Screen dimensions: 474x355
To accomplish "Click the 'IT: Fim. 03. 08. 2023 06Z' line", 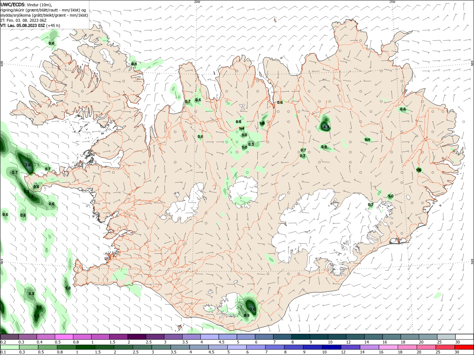I will (23, 20).
